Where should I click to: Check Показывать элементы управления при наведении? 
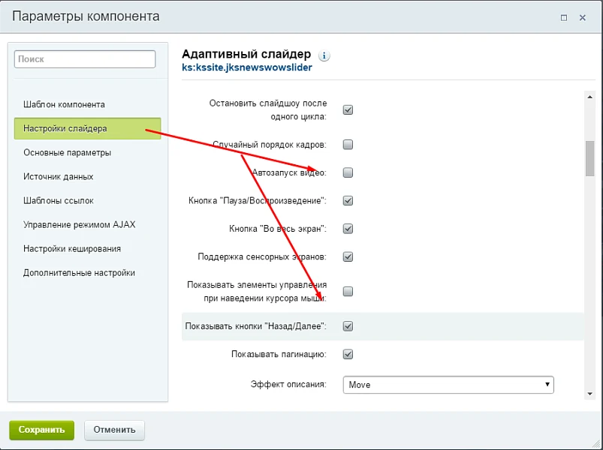348,292
